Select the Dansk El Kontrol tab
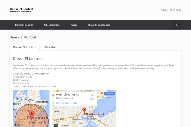Screen dimensions: 191x127 point(25,47)
